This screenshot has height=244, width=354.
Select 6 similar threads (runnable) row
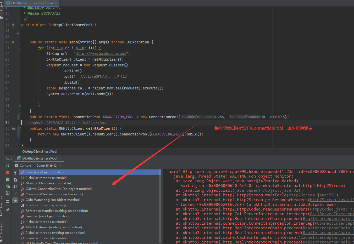(x=89, y=238)
